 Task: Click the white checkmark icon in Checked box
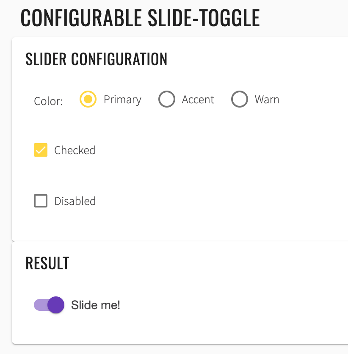[41, 150]
